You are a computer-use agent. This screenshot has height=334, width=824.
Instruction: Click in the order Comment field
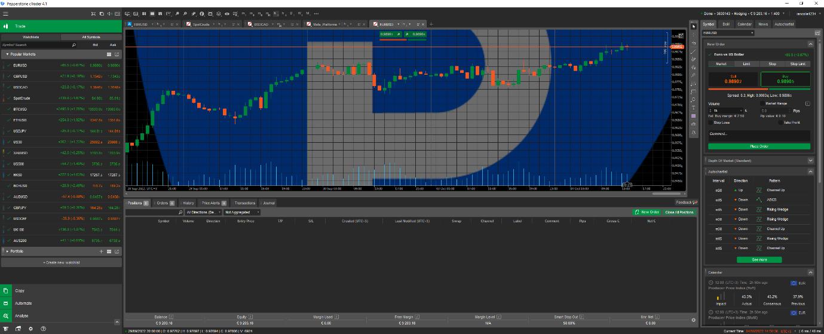pos(759,136)
